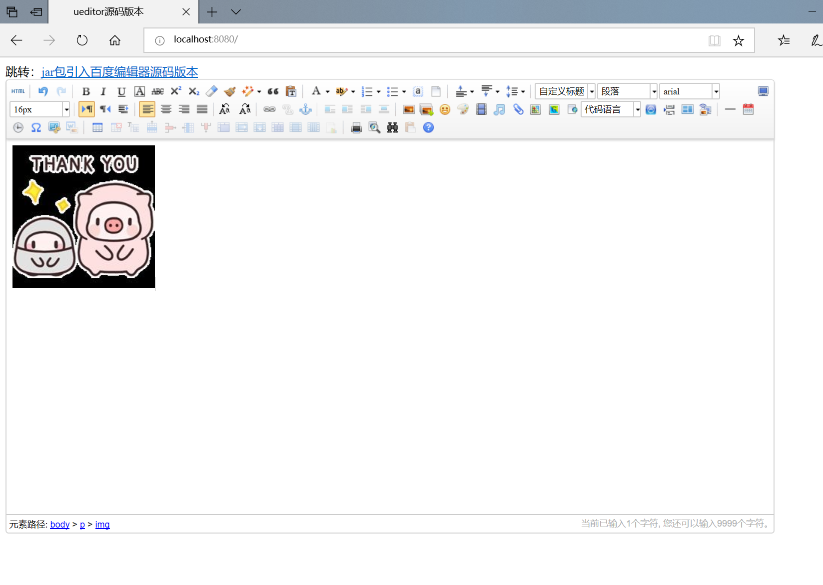Click the insert iframe icon
This screenshot has width=823, height=585.
572,109
